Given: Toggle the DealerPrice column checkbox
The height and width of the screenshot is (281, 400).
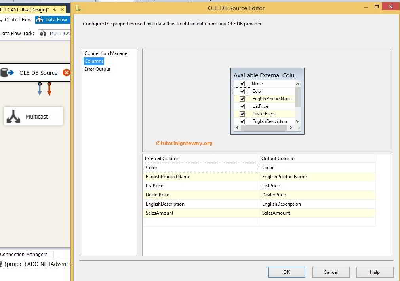Looking at the screenshot, I should [x=242, y=114].
